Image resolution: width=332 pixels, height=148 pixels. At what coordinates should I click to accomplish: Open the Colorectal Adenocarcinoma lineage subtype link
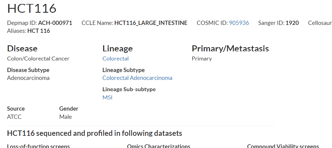click(137, 78)
